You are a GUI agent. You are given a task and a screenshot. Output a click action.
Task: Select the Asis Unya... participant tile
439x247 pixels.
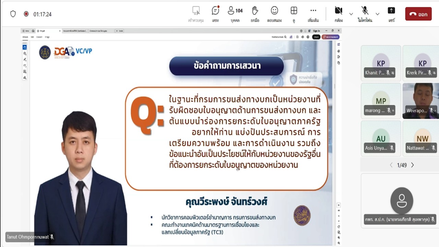381,138
